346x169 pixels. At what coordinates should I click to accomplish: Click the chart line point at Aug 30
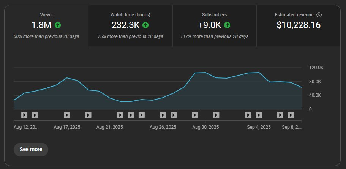click(x=205, y=73)
